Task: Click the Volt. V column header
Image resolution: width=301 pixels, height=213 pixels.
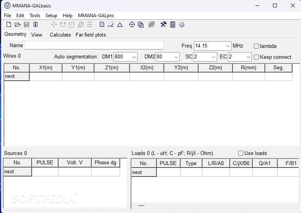Action: (x=75, y=163)
